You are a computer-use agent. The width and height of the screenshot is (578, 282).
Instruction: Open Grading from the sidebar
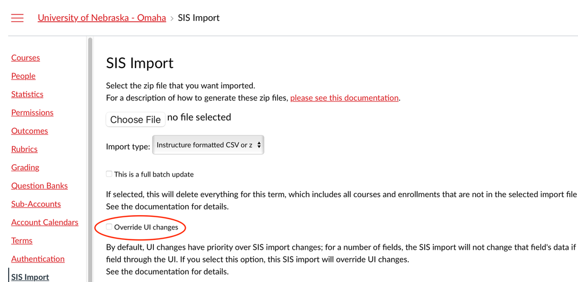coord(25,168)
